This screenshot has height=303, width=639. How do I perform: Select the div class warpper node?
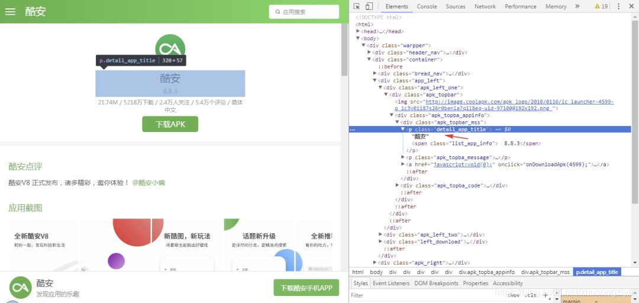click(x=399, y=46)
